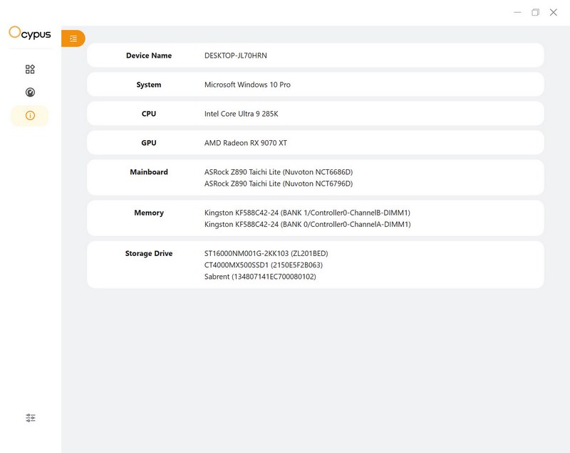This screenshot has width=570, height=453.
Task: Select the Nuvoton NCT6796D mainboard line
Action: pos(279,183)
